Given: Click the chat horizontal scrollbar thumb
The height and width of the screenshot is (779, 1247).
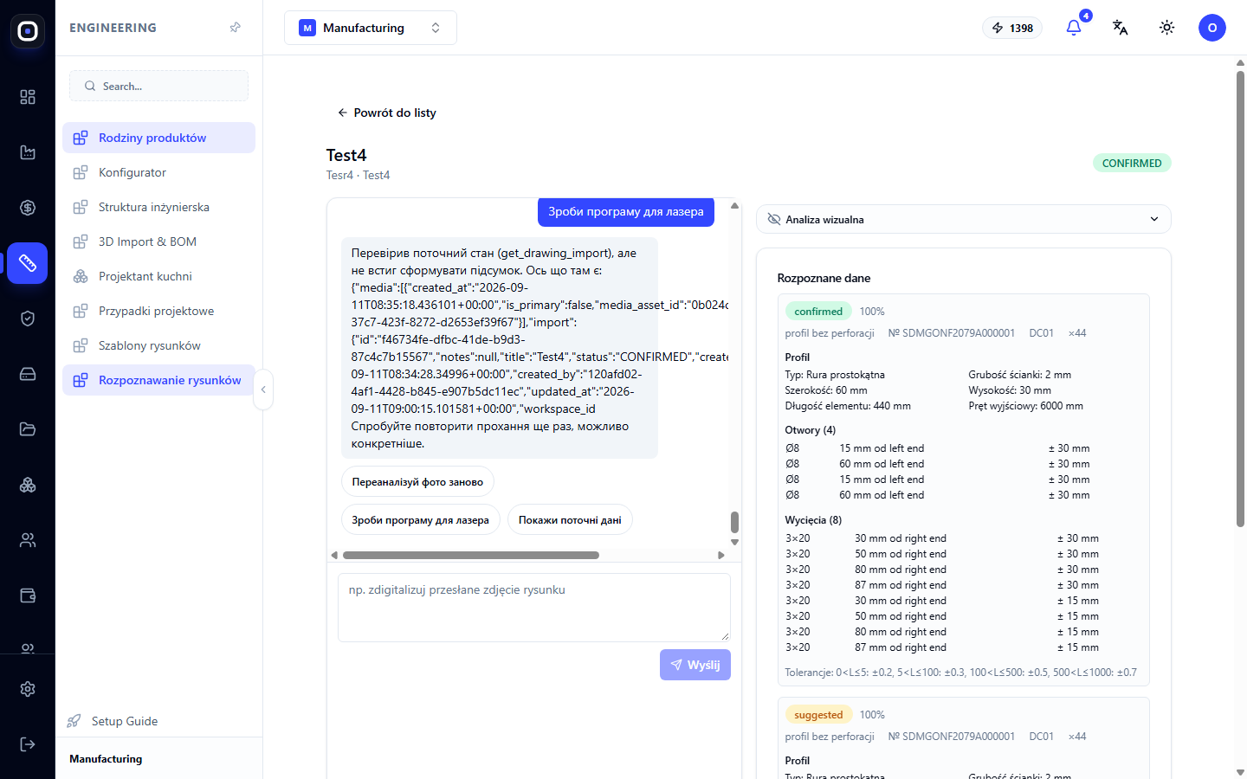Looking at the screenshot, I should 471,556.
